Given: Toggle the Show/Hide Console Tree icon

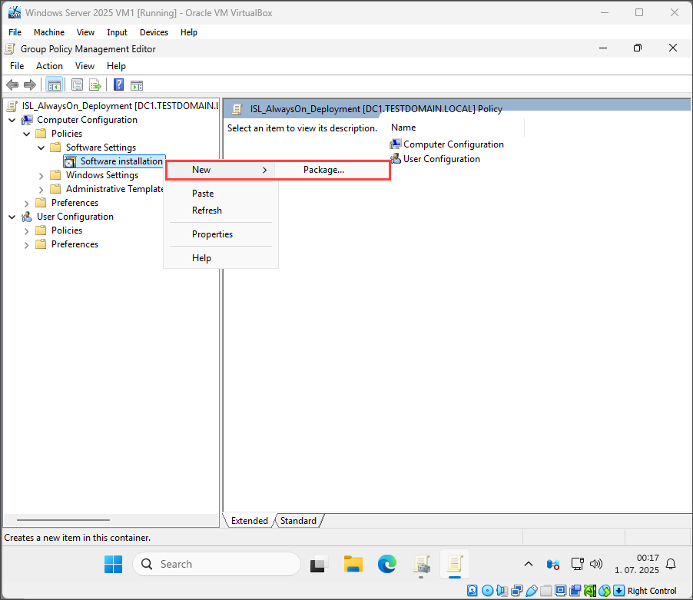Looking at the screenshot, I should point(55,85).
